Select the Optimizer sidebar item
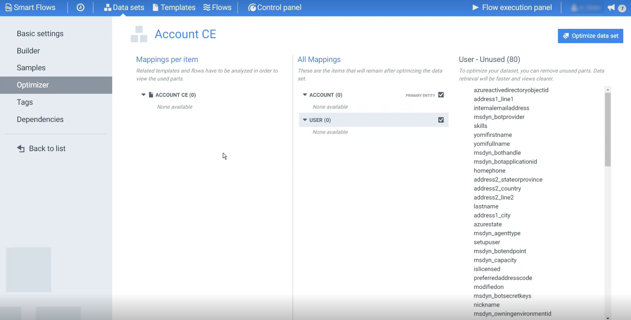 pos(56,85)
